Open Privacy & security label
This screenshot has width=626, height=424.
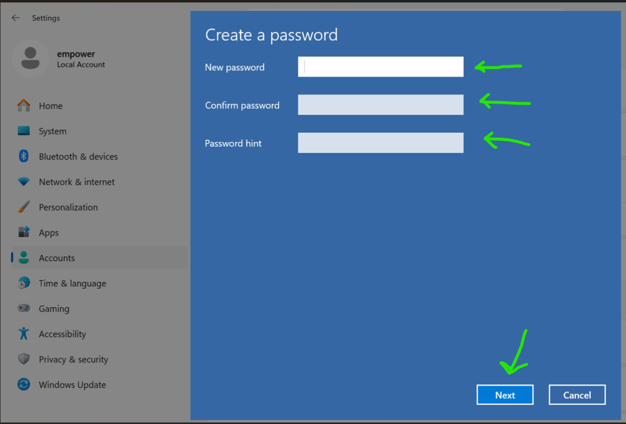[74, 359]
